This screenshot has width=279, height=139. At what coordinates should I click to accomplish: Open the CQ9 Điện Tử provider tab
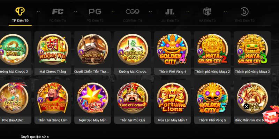click(133, 15)
